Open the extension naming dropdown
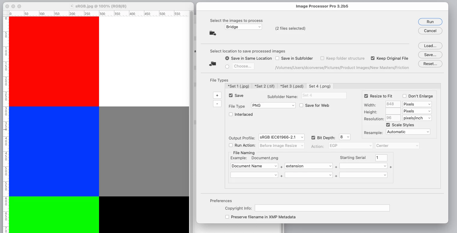 pos(309,166)
